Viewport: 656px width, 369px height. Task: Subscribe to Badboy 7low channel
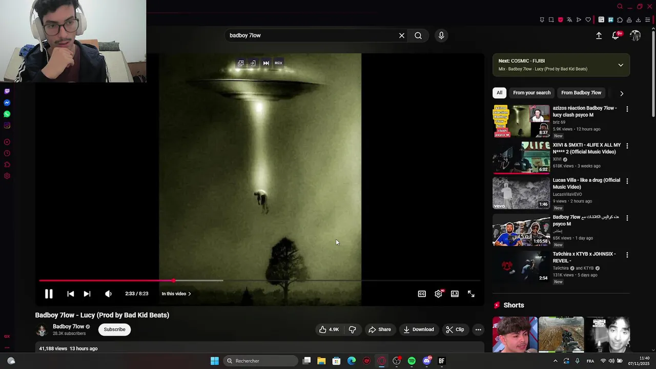[x=115, y=330]
